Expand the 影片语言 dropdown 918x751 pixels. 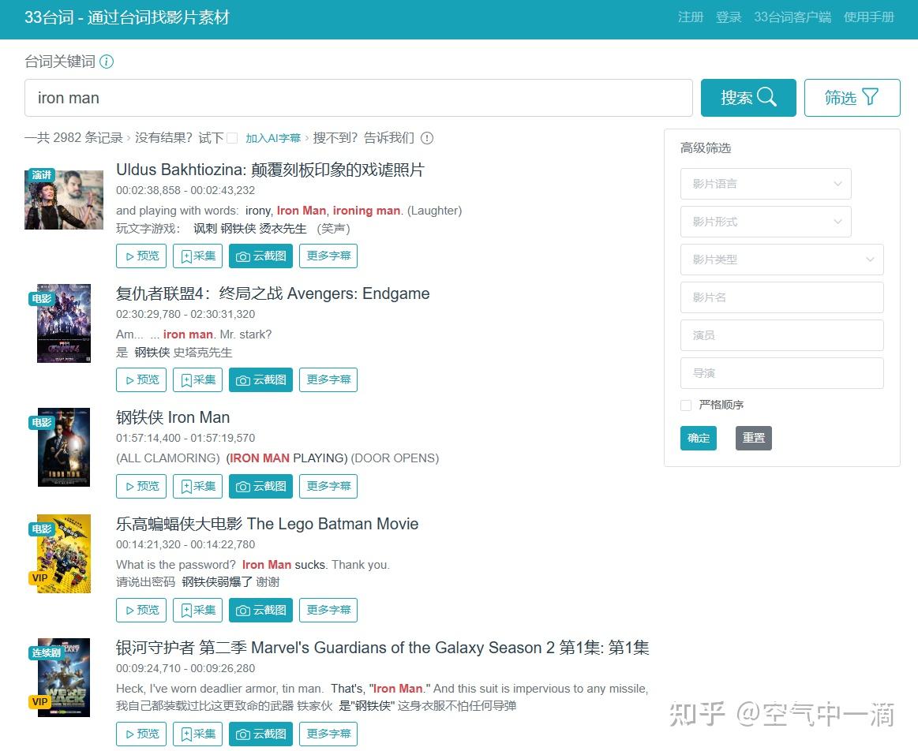[766, 184]
